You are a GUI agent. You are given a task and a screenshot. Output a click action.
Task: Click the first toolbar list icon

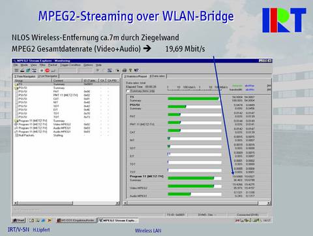click(x=16, y=71)
